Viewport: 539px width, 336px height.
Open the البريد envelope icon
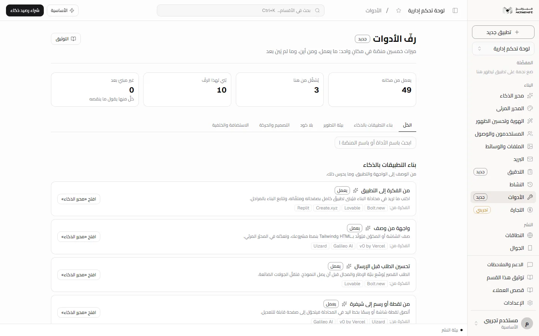click(x=530, y=159)
